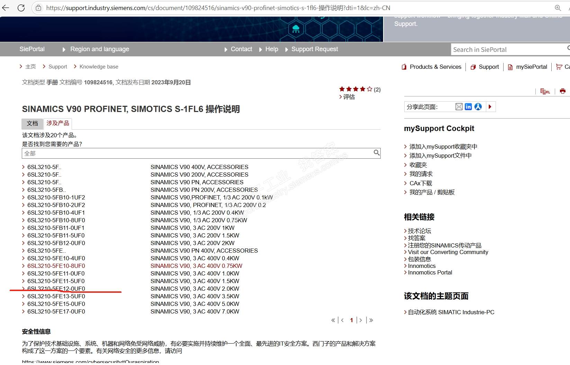Switch to the 文档 tab
The image size is (570, 365).
click(x=33, y=123)
